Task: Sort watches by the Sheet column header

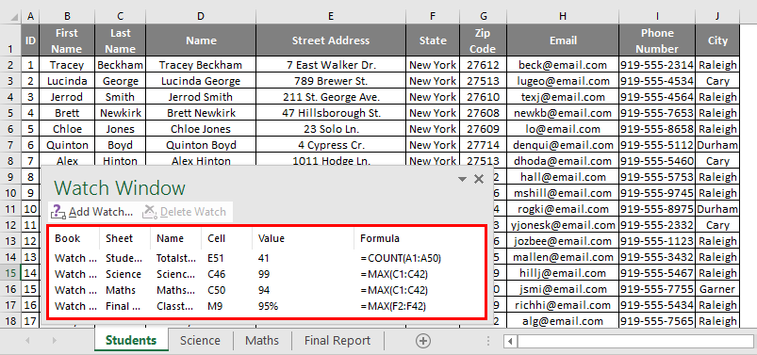Action: click(x=119, y=238)
